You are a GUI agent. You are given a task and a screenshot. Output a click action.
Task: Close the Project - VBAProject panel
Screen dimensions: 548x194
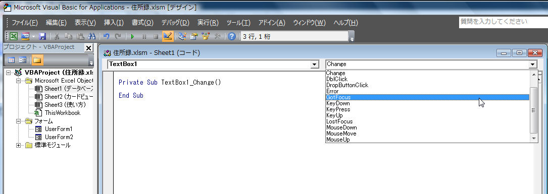pyautogui.click(x=89, y=48)
